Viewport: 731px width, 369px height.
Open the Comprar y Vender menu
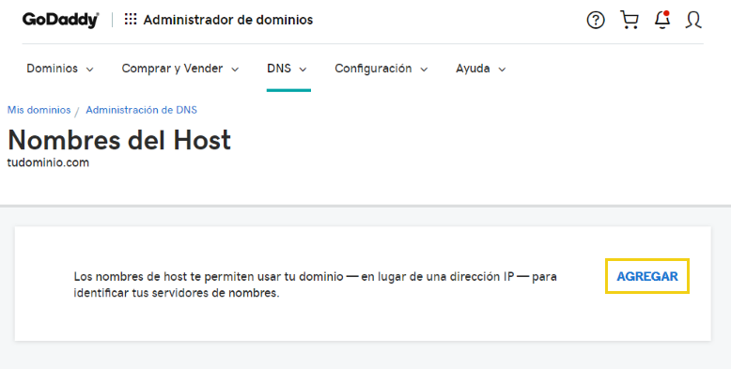coord(180,69)
